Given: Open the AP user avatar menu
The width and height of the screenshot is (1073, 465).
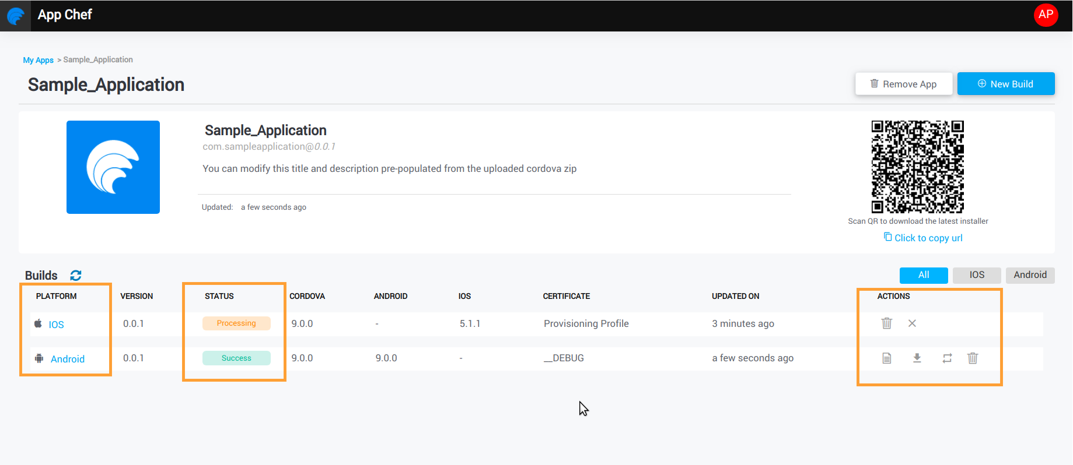Looking at the screenshot, I should (1046, 15).
